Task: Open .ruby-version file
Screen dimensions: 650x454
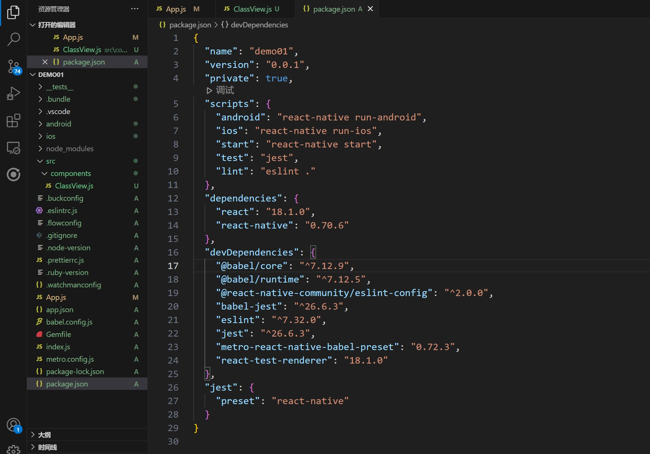Action: click(x=87, y=272)
